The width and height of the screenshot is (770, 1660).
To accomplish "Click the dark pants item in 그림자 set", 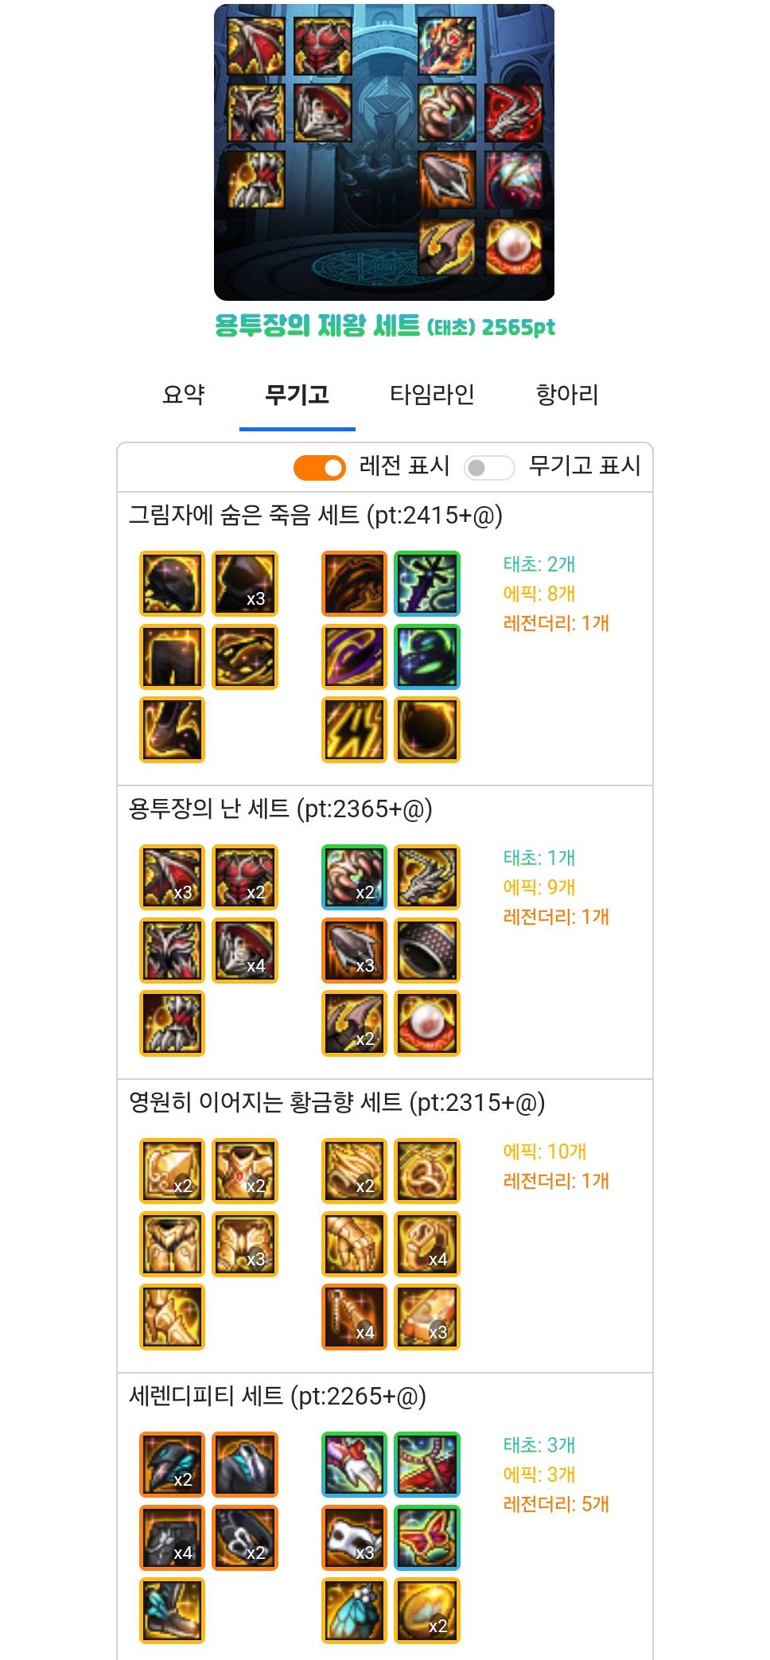I will click(x=172, y=657).
